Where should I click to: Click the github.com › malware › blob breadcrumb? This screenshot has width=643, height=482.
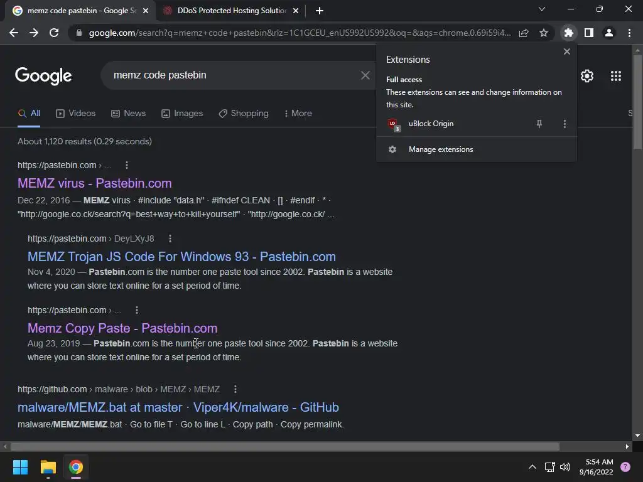coord(119,389)
